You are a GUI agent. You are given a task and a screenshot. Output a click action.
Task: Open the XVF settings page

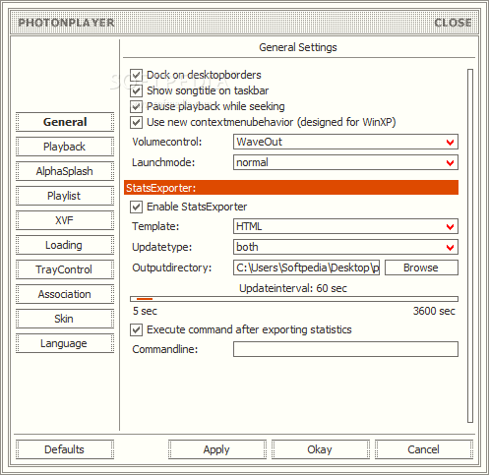[x=65, y=220]
